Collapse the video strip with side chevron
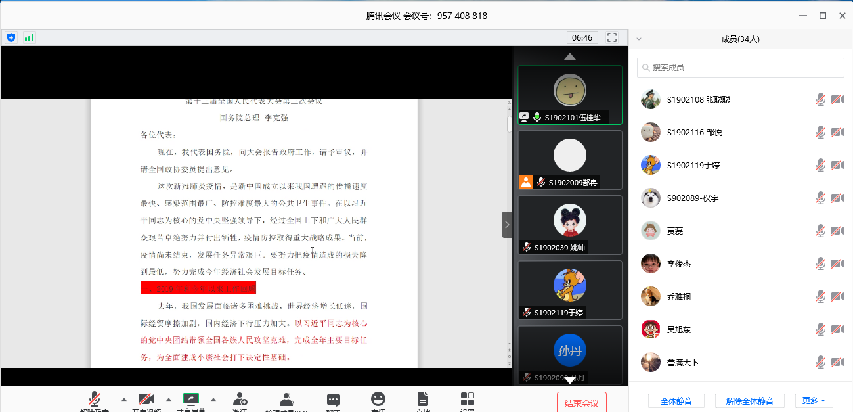 point(506,225)
